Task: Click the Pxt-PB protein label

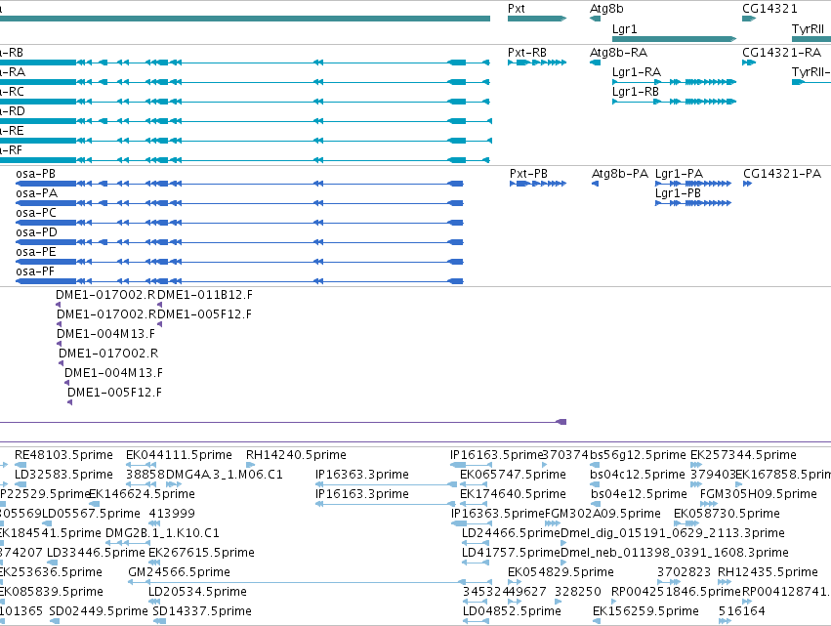Action: 528,174
